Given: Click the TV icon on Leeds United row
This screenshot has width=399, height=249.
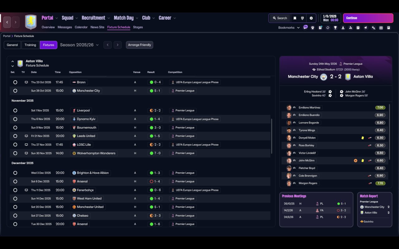Looking at the screenshot, I should click(26, 136).
